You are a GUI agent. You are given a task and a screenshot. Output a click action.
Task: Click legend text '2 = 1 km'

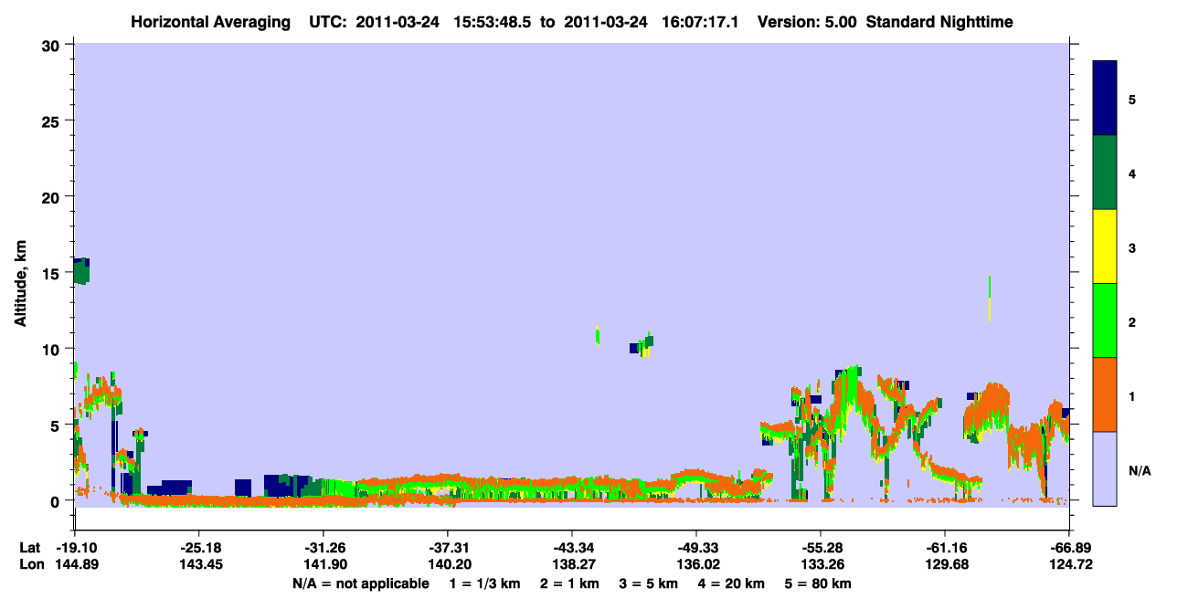pos(570,583)
